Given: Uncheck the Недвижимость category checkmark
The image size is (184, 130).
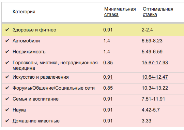Looking at the screenshot, I should [x=7, y=52].
